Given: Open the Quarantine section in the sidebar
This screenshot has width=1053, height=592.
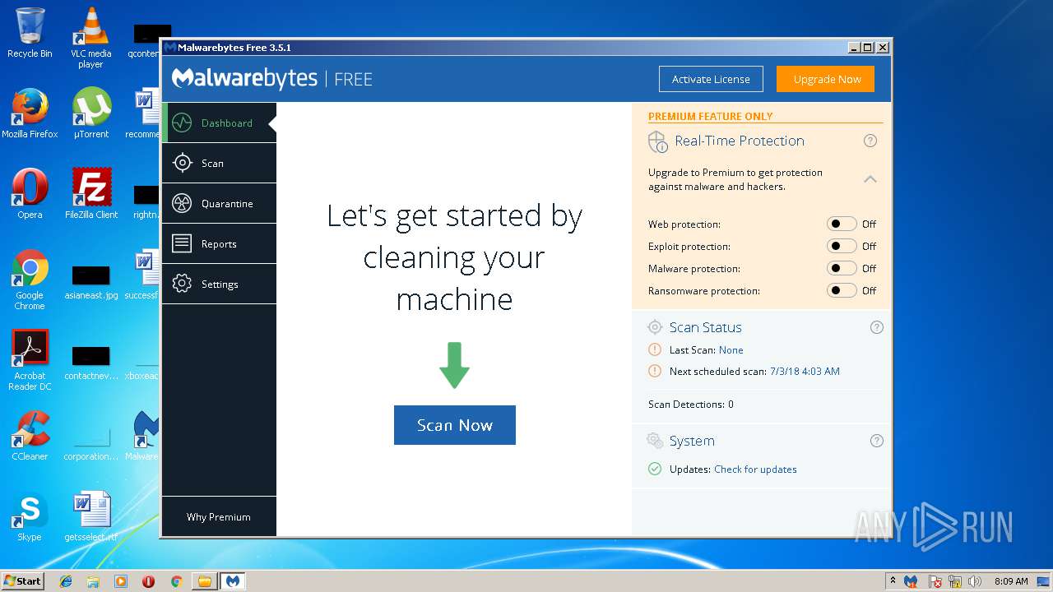Looking at the screenshot, I should click(219, 204).
